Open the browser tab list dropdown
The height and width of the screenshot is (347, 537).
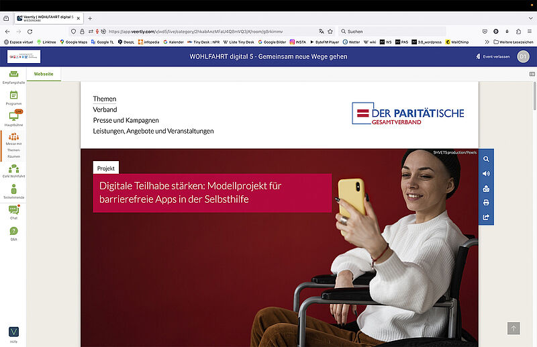[x=530, y=18]
